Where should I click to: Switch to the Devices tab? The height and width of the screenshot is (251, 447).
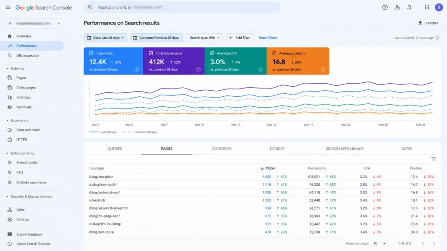click(277, 149)
